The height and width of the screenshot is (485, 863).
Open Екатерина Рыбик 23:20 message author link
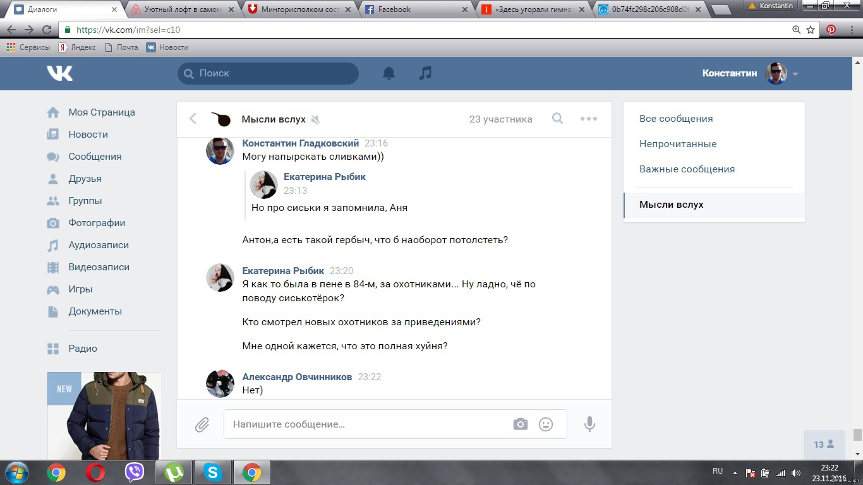click(283, 271)
